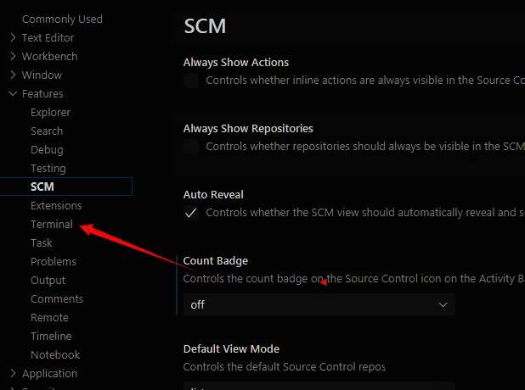
Task: Open Commonly Used settings
Action: [62, 19]
